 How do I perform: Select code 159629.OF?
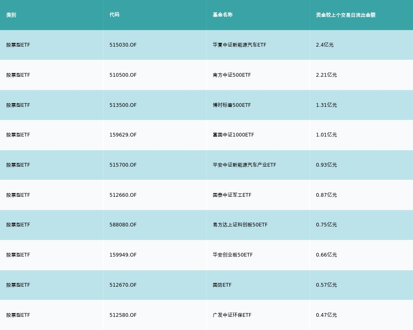(123, 135)
